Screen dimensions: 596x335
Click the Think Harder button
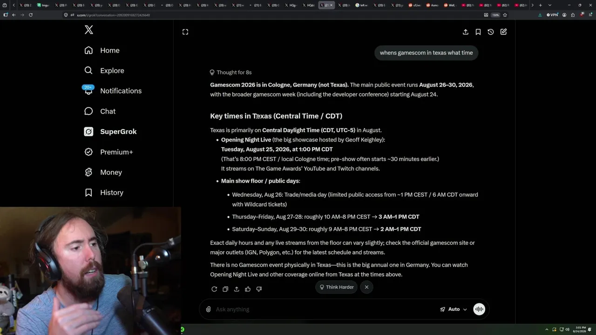(336, 287)
